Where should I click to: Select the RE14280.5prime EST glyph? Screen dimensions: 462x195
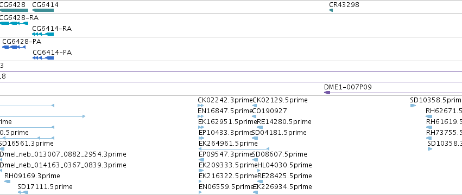(x=260, y=127)
